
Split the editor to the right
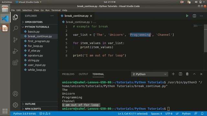(194, 16)
